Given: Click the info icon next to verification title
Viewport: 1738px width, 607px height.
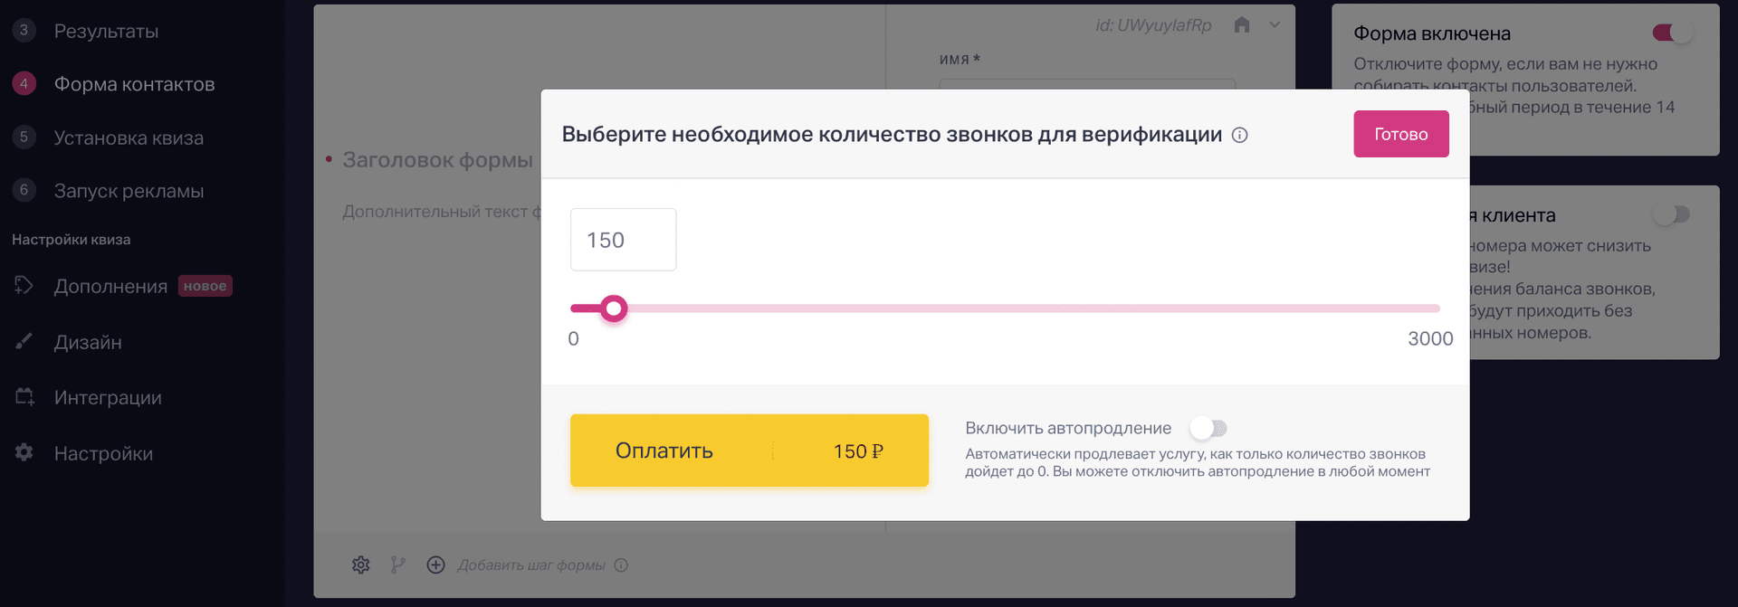Looking at the screenshot, I should point(1240,135).
